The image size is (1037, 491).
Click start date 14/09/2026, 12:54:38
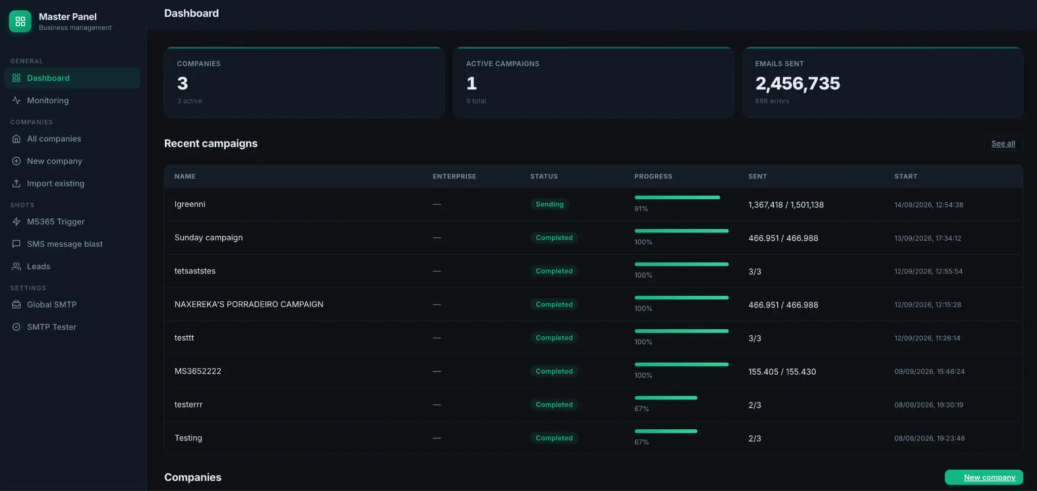pos(929,204)
